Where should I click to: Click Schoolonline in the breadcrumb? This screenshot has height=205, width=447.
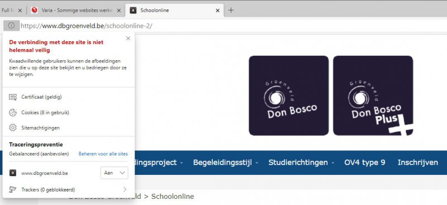tap(173, 197)
